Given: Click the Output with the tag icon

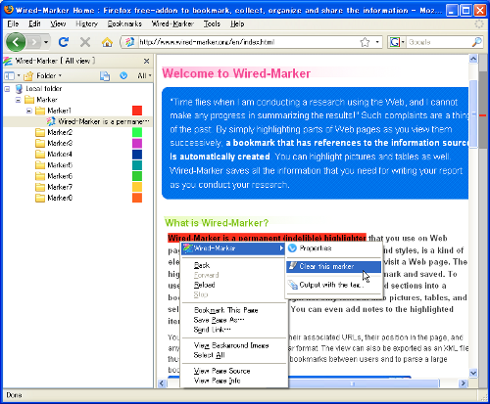Looking at the screenshot, I should point(292,285).
